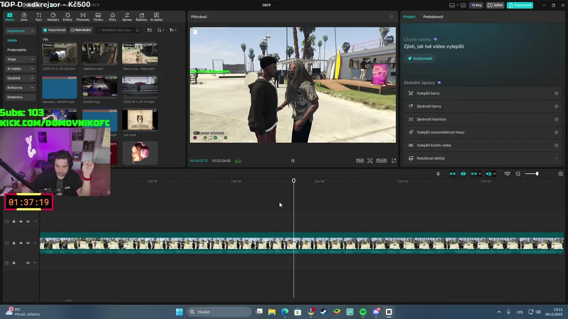This screenshot has width=568, height=319.
Task: Open the media filter dropdown
Action: 173,30
